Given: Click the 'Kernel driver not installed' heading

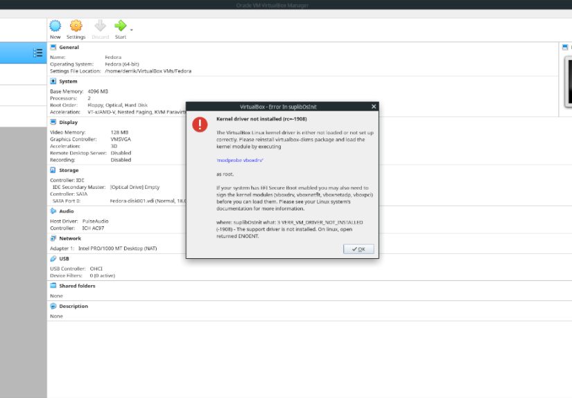Looking at the screenshot, I should (261, 119).
